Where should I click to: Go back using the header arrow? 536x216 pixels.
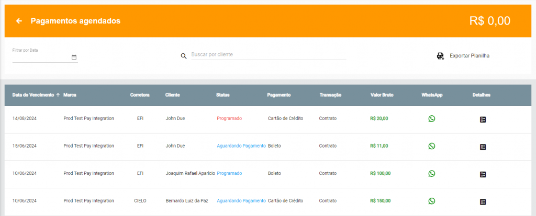(19, 21)
